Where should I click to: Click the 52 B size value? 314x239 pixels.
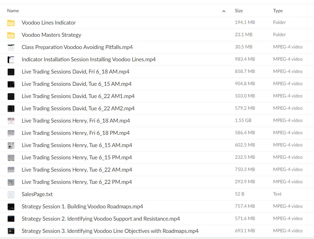pyautogui.click(x=239, y=194)
